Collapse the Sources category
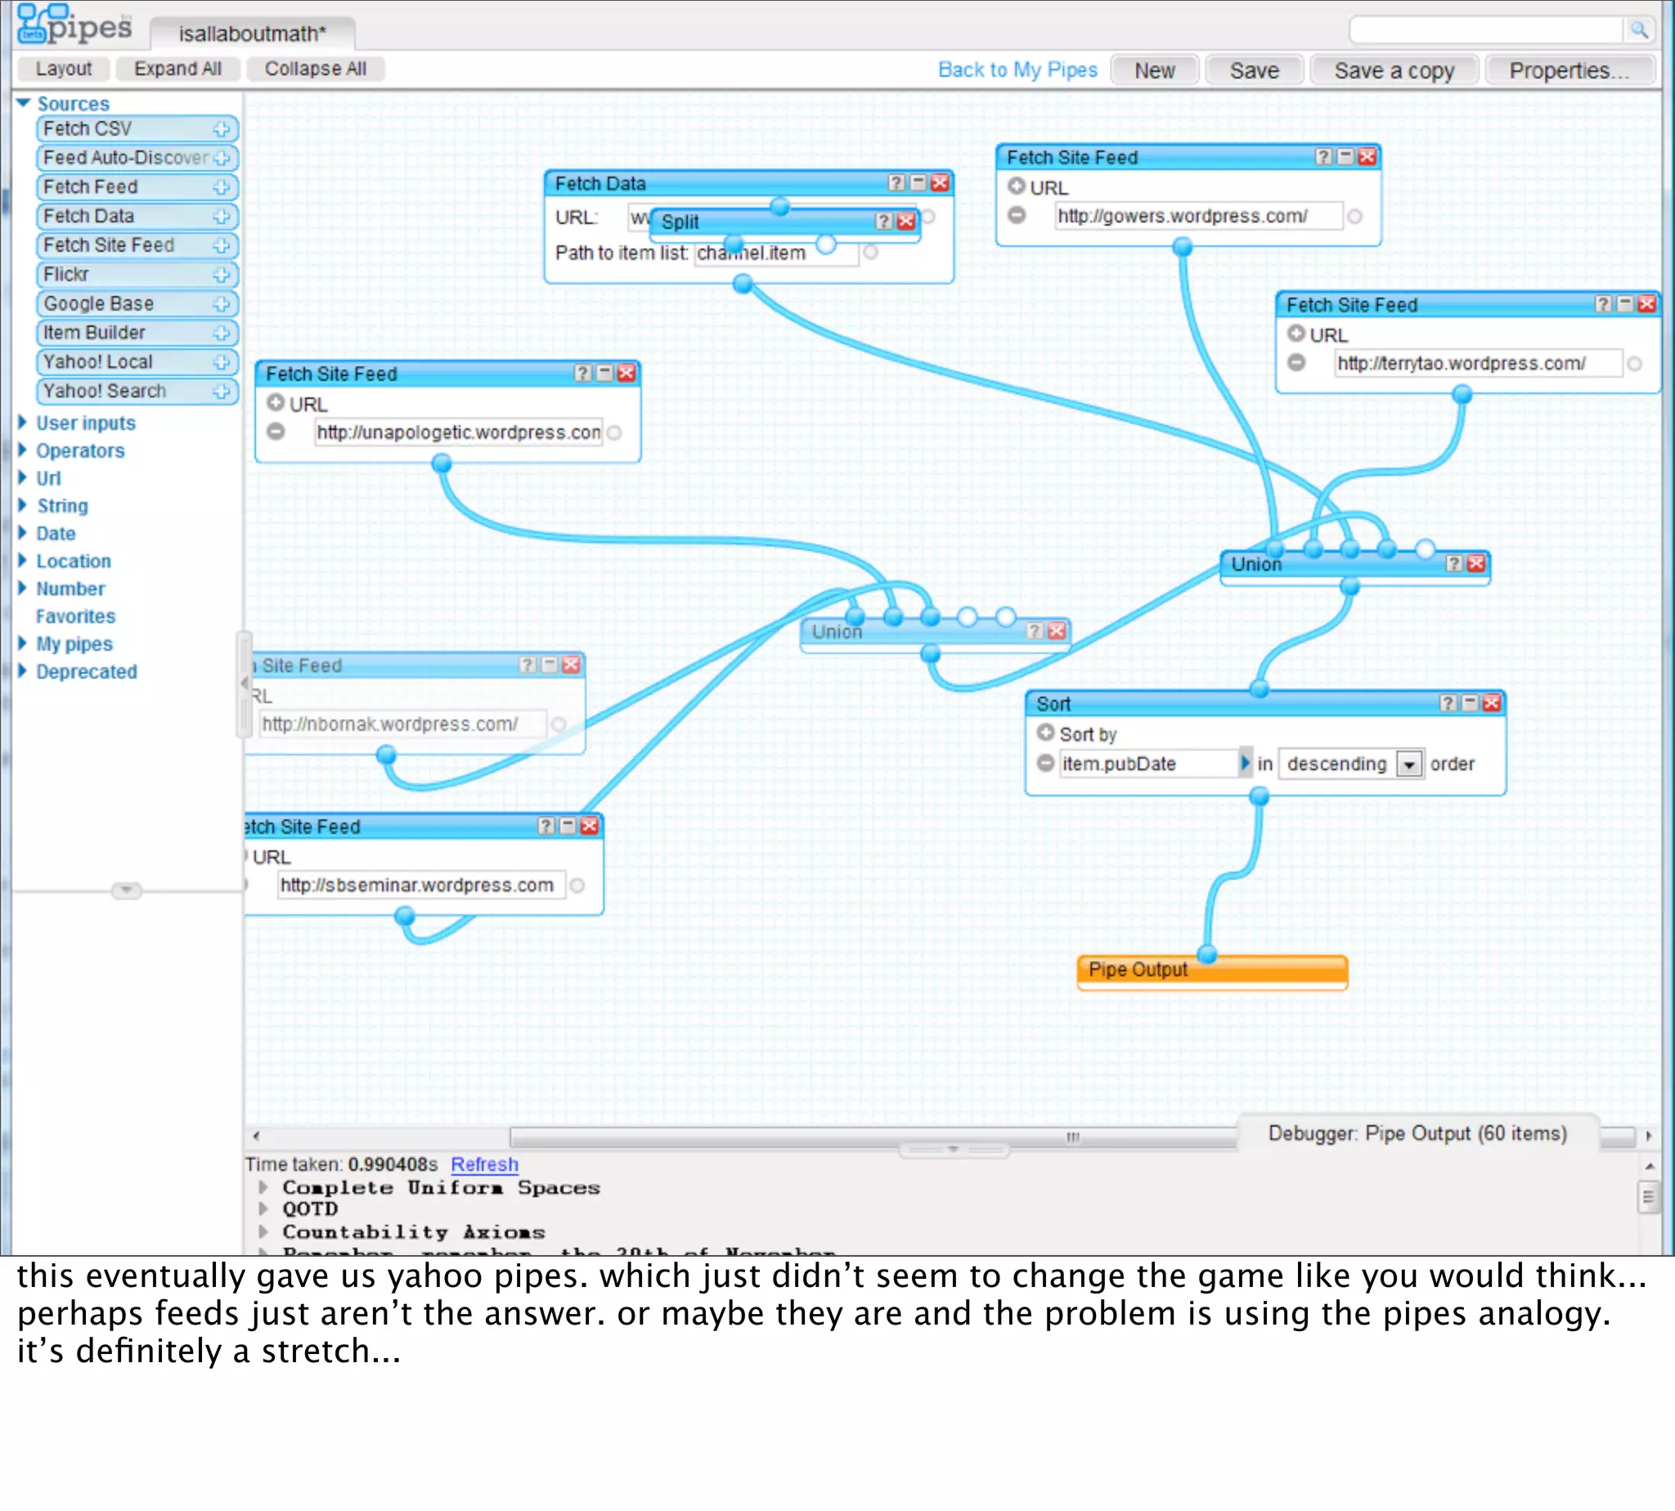 coord(23,103)
